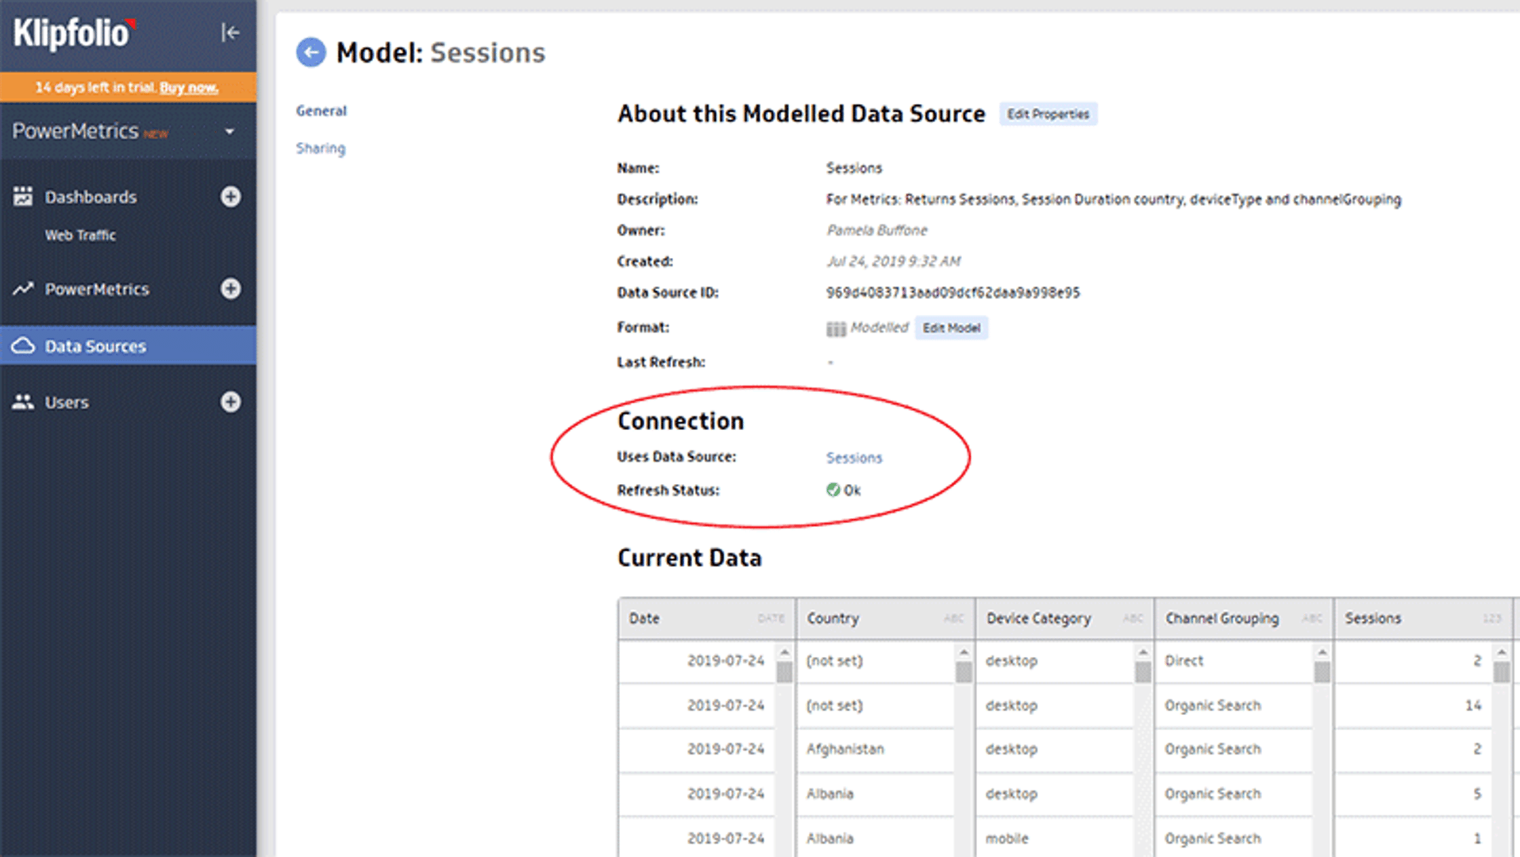
Task: Add a new user via the plus icon
Action: [230, 402]
